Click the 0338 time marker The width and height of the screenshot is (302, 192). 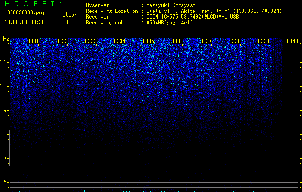click(235, 41)
